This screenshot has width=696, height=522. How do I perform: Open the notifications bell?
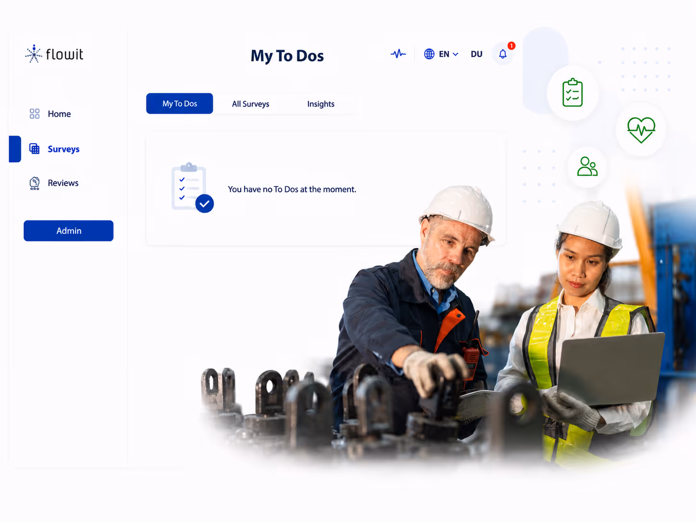tap(503, 54)
